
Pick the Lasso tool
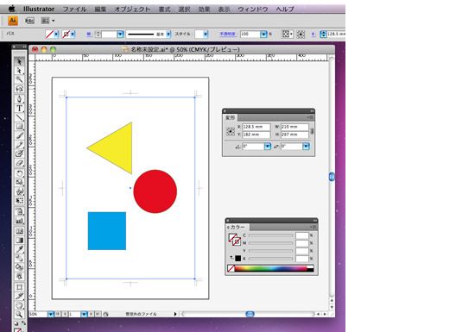[19, 89]
